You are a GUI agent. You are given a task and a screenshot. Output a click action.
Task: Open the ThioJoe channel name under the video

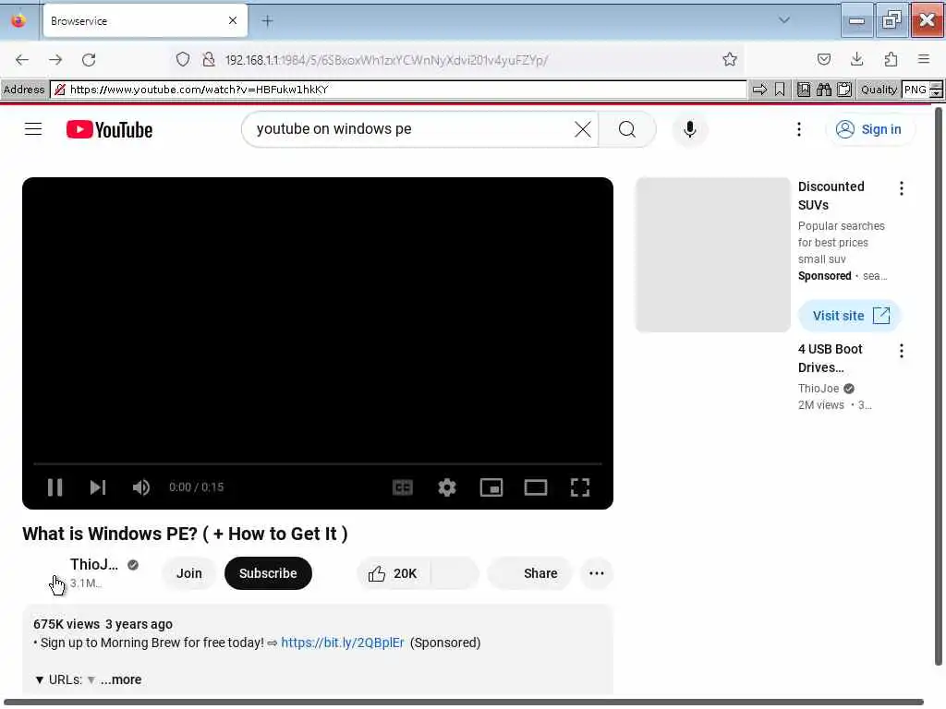point(94,564)
